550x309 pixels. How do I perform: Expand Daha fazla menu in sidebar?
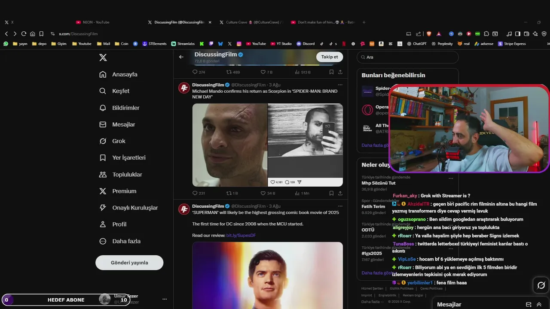tap(119, 241)
